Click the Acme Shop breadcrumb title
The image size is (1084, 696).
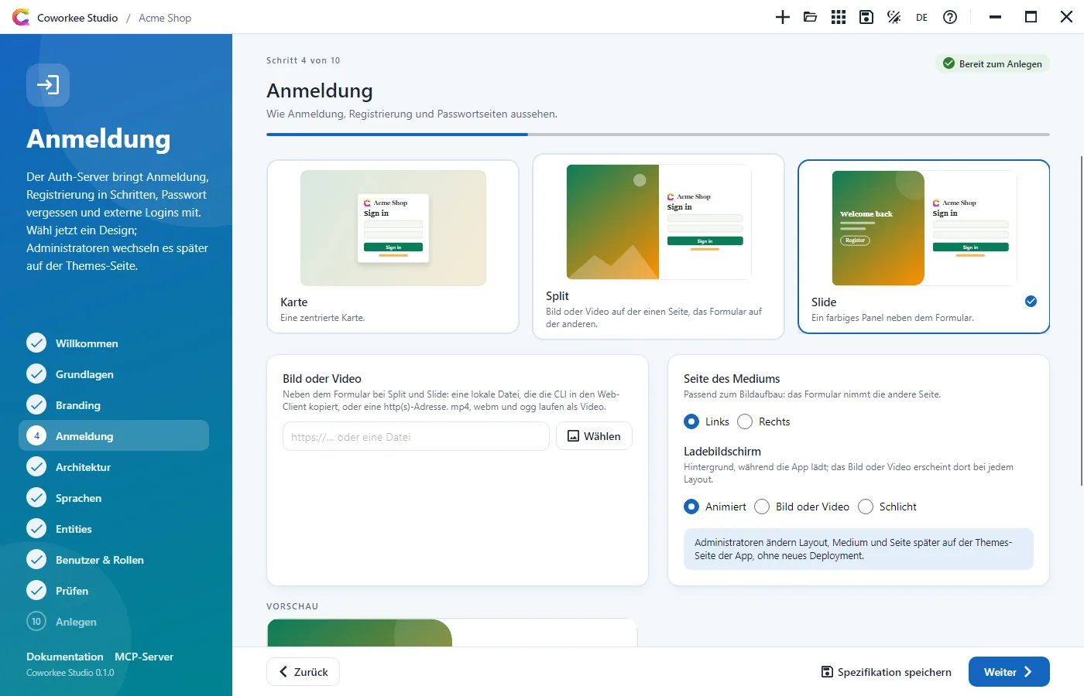click(x=165, y=18)
